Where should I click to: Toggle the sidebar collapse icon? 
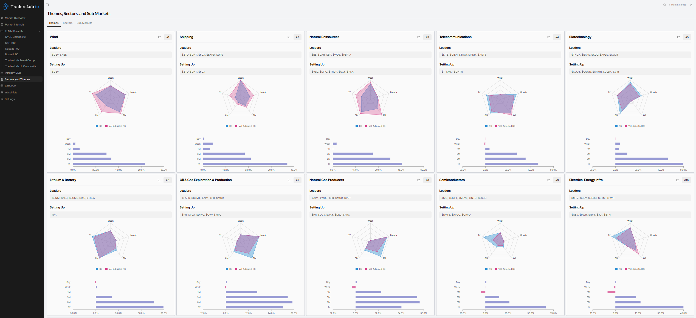point(47,5)
